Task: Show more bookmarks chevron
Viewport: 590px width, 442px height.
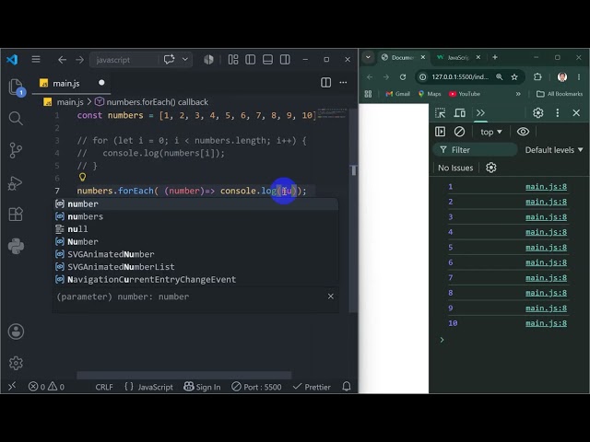Action: (x=518, y=94)
